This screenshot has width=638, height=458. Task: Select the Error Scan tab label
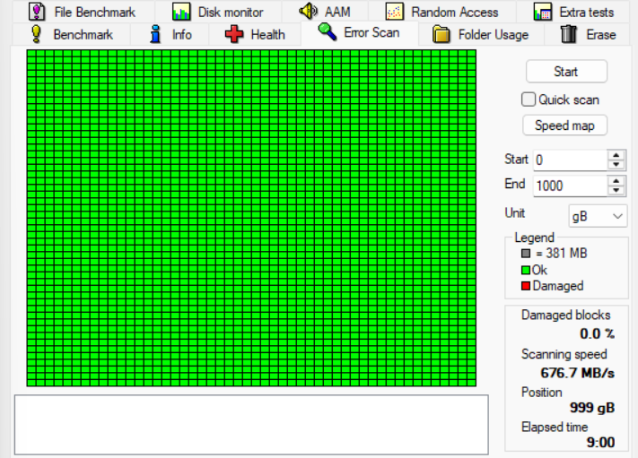click(371, 32)
